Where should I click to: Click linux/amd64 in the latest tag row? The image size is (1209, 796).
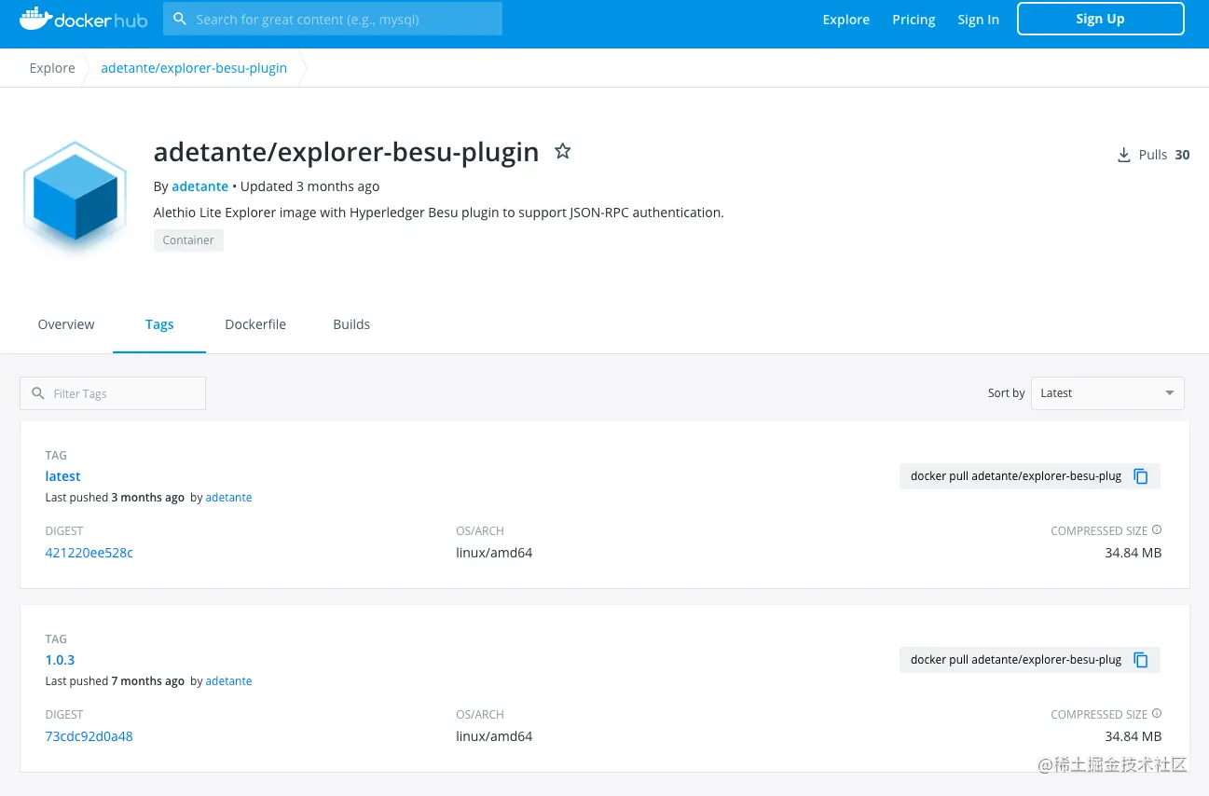[x=494, y=553]
